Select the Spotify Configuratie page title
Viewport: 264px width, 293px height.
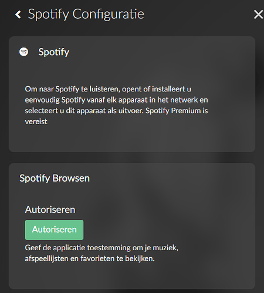(x=86, y=14)
